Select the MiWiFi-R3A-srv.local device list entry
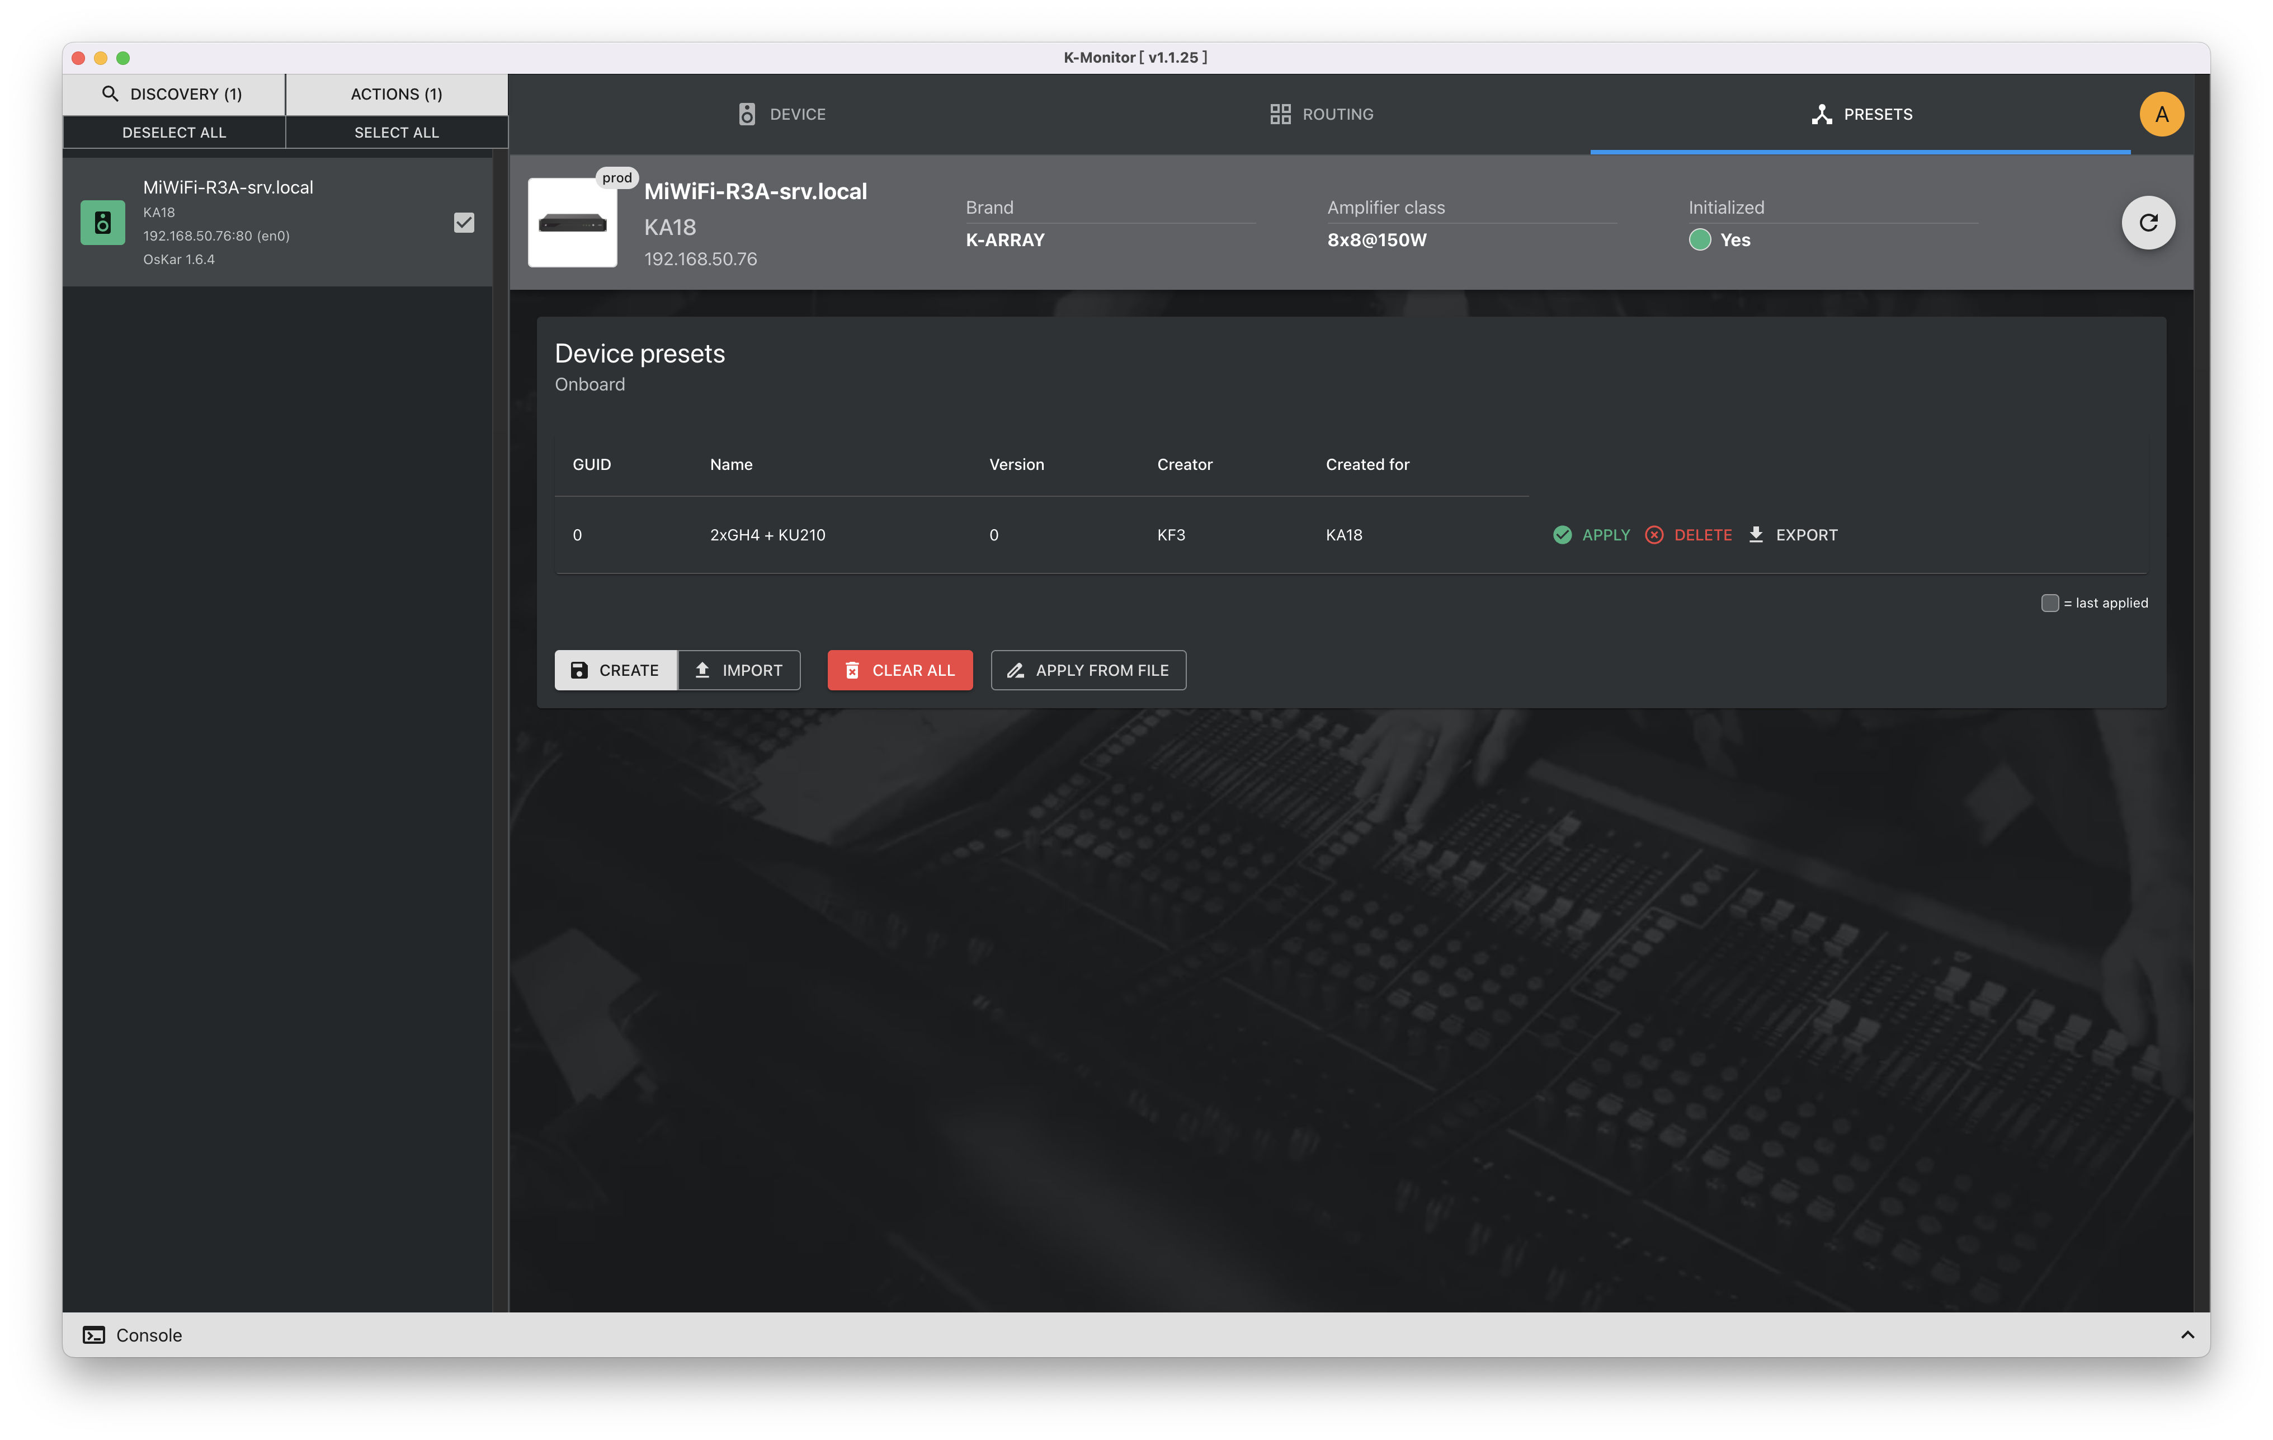This screenshot has width=2273, height=1440. pos(277,223)
